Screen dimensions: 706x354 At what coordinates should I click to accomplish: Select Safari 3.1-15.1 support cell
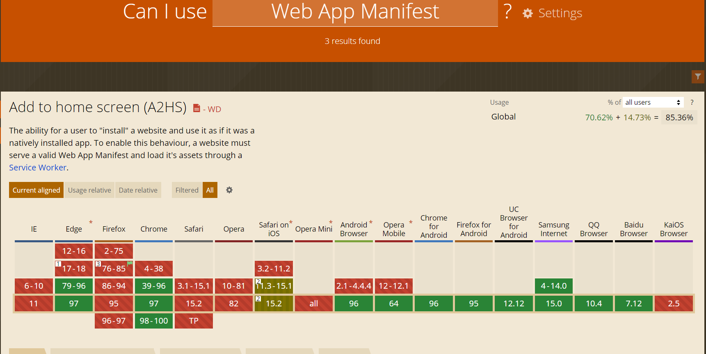[x=194, y=286]
